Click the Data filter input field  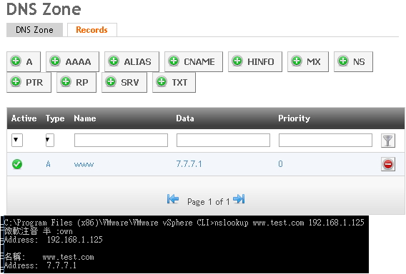tap(223, 140)
